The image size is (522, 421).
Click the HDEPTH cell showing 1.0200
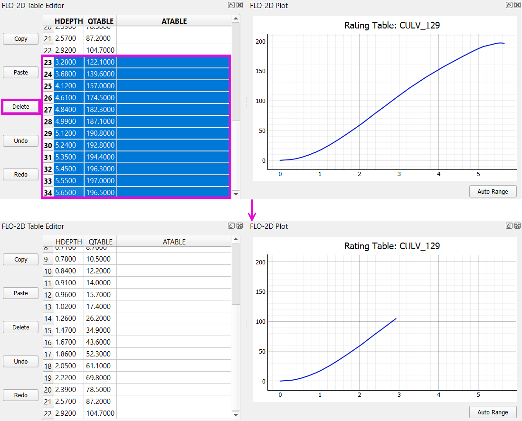pos(69,307)
